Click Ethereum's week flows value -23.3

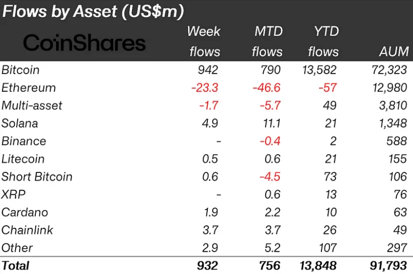(205, 87)
